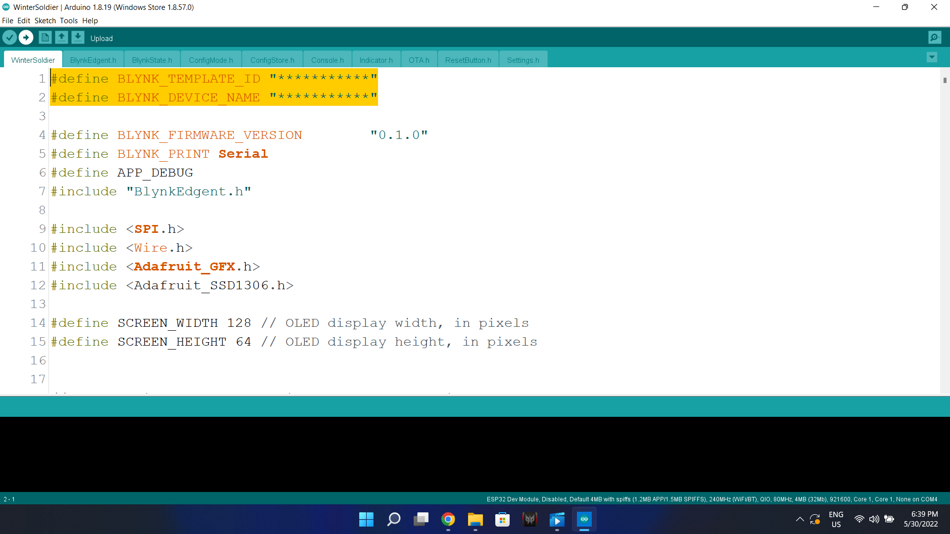Save the sketch with the Save icon
The height and width of the screenshot is (534, 950).
(x=78, y=37)
